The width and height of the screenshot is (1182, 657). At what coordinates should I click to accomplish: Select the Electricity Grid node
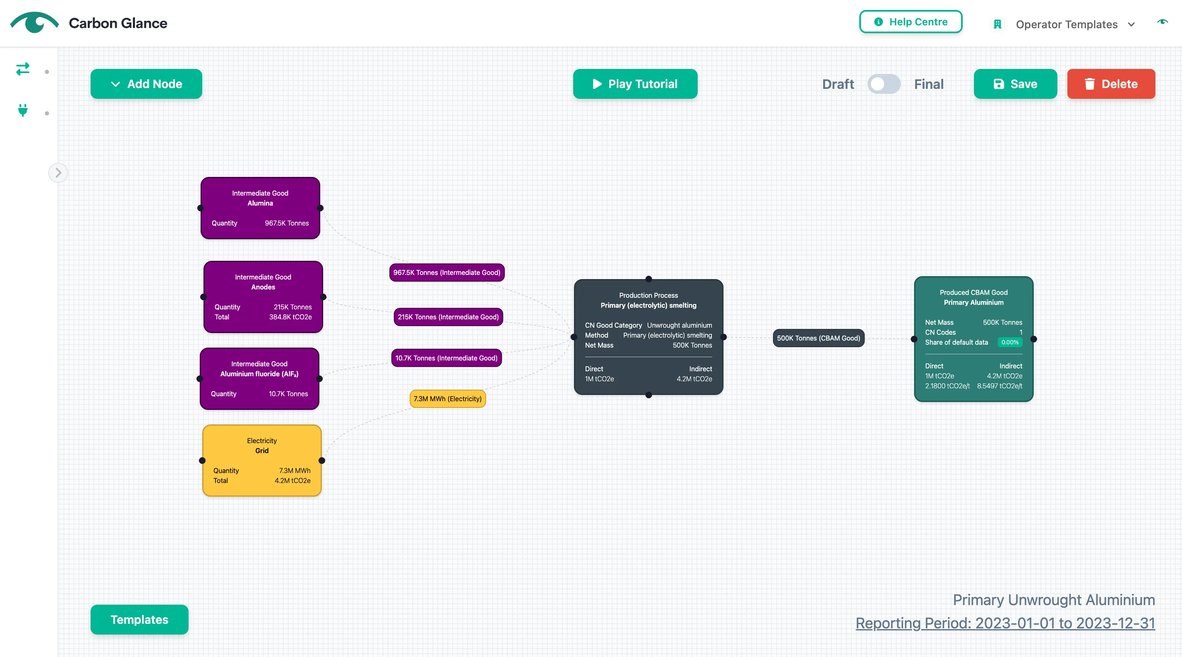[262, 460]
